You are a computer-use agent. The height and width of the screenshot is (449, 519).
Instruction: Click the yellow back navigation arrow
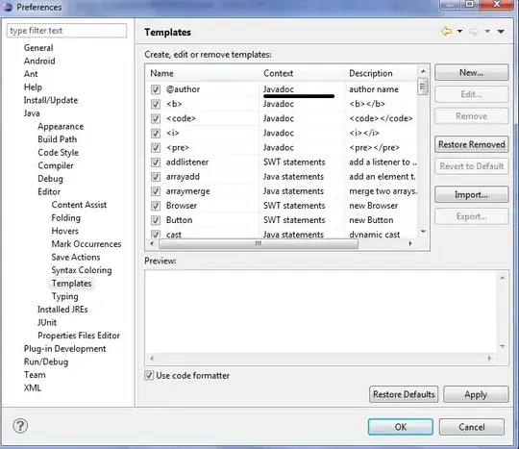click(446, 32)
